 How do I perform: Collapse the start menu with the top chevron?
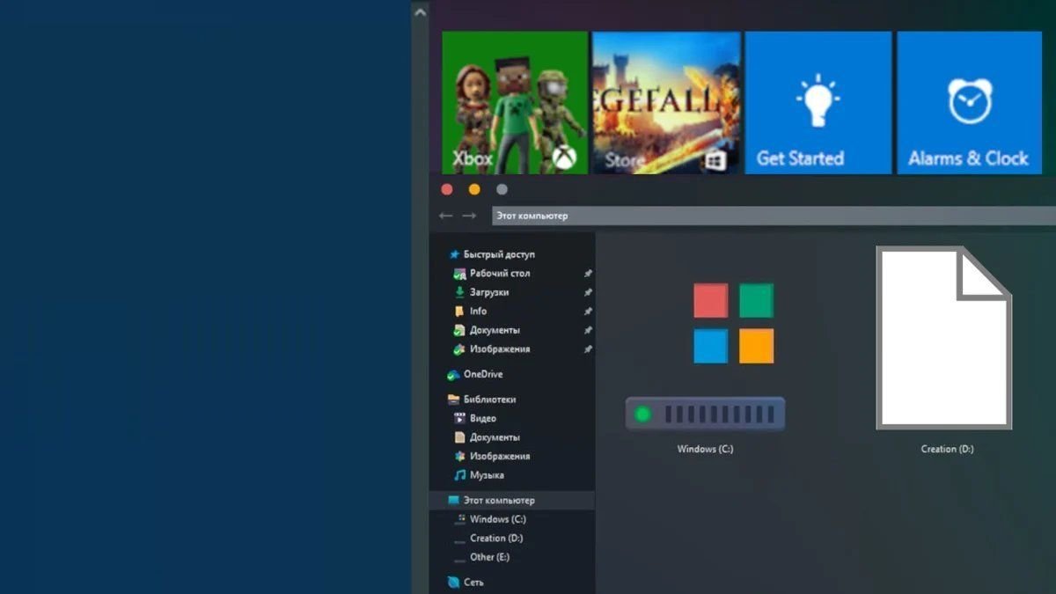[x=421, y=11]
